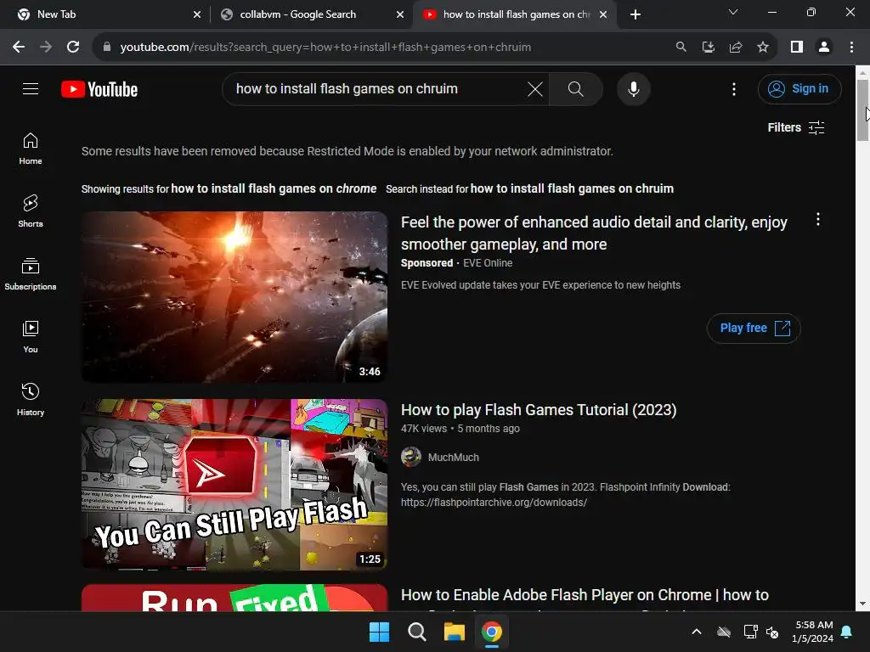This screenshot has width=870, height=652.
Task: Open the EVE Online sponsored video thumbnail
Action: (234, 296)
